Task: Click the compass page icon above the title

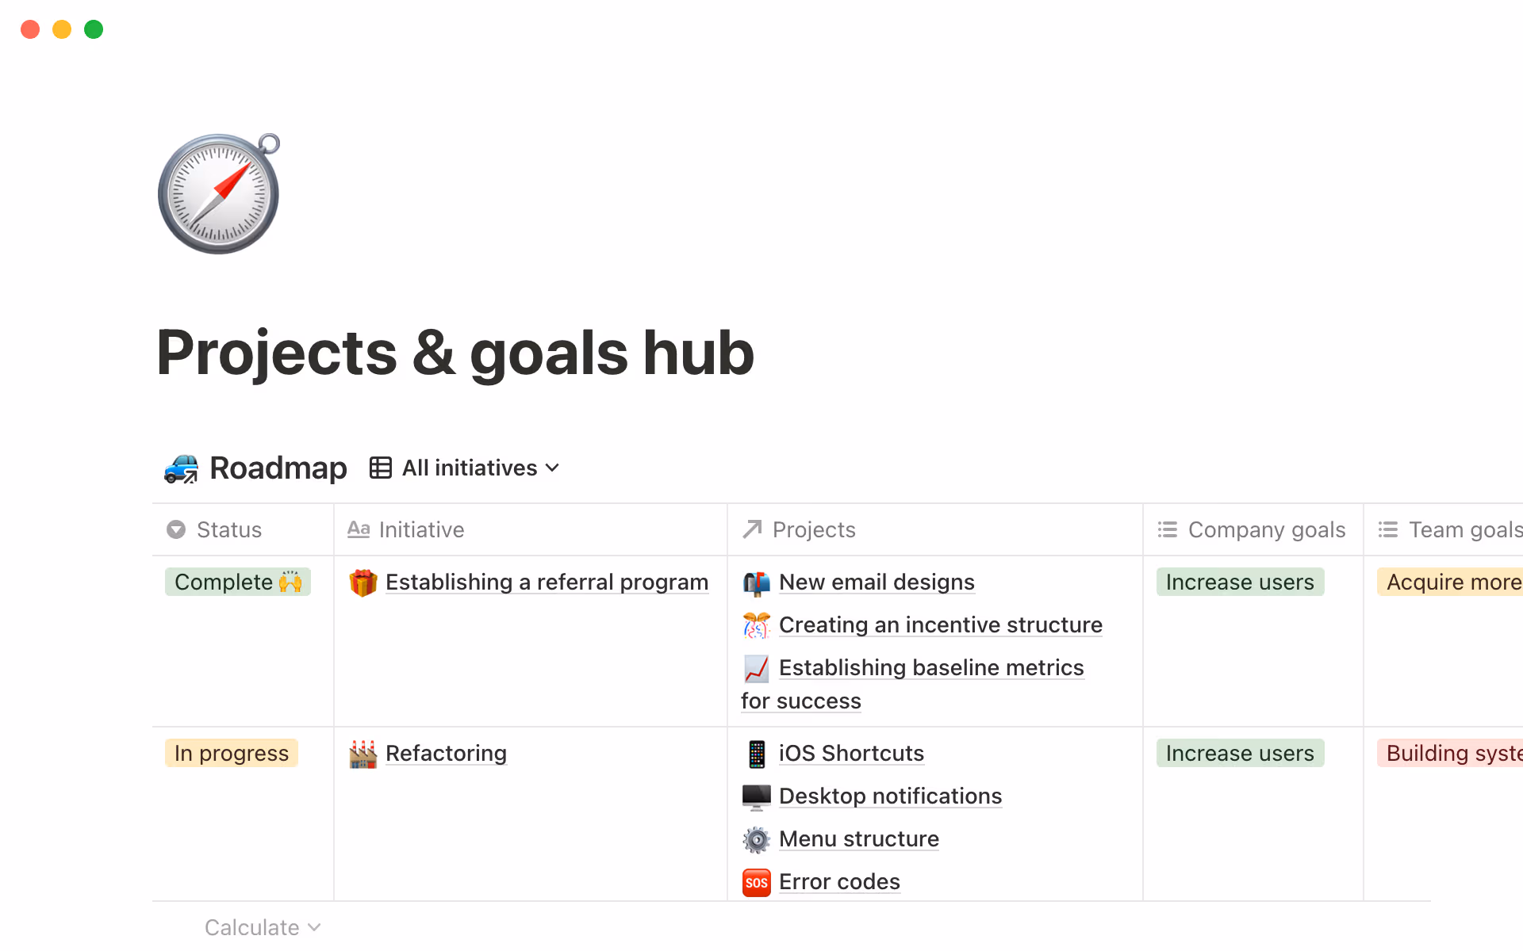Action: tap(219, 194)
